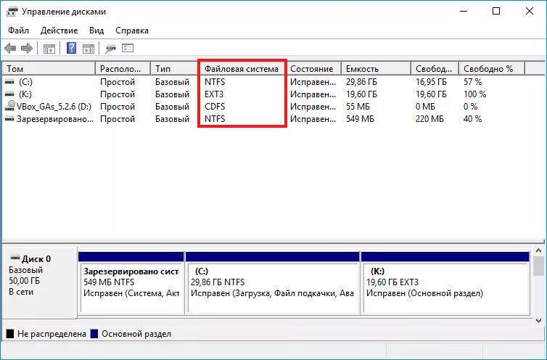Toggle the show/hide console tree icon
The height and width of the screenshot is (360, 547).
[49, 48]
